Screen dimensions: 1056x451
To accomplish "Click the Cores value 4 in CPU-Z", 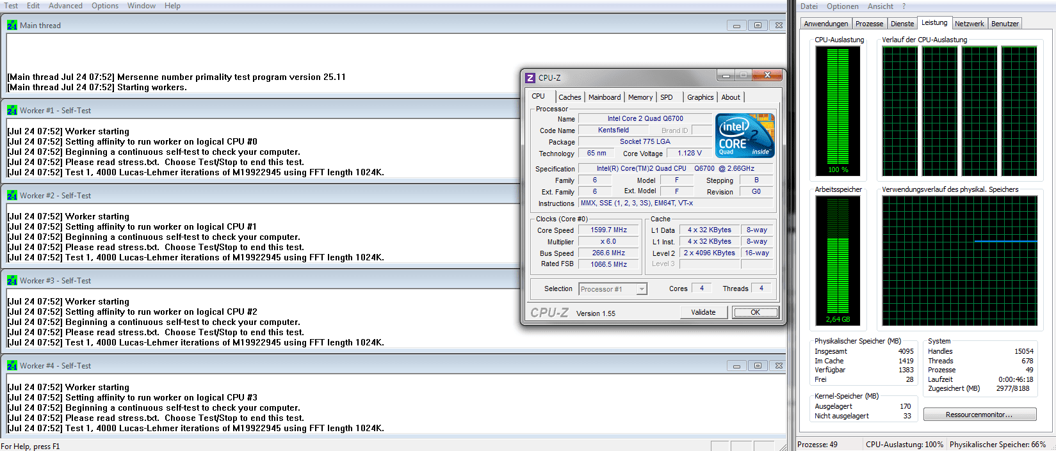I will [x=702, y=288].
